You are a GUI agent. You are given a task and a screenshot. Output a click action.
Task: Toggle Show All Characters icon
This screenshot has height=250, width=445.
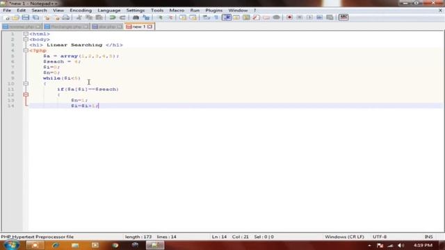(216, 17)
